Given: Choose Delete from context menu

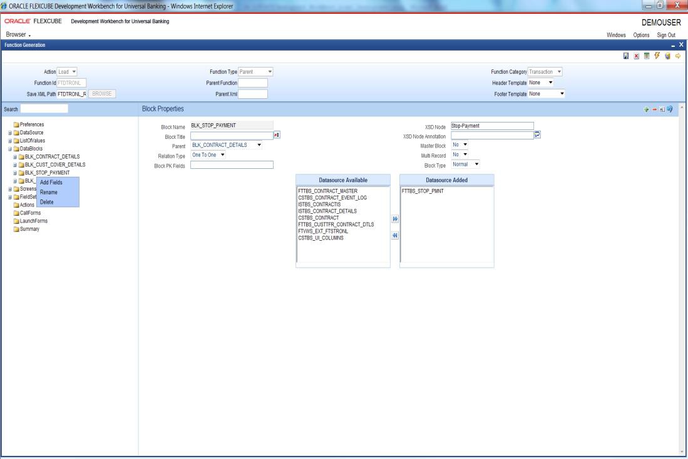Looking at the screenshot, I should click(x=58, y=201).
